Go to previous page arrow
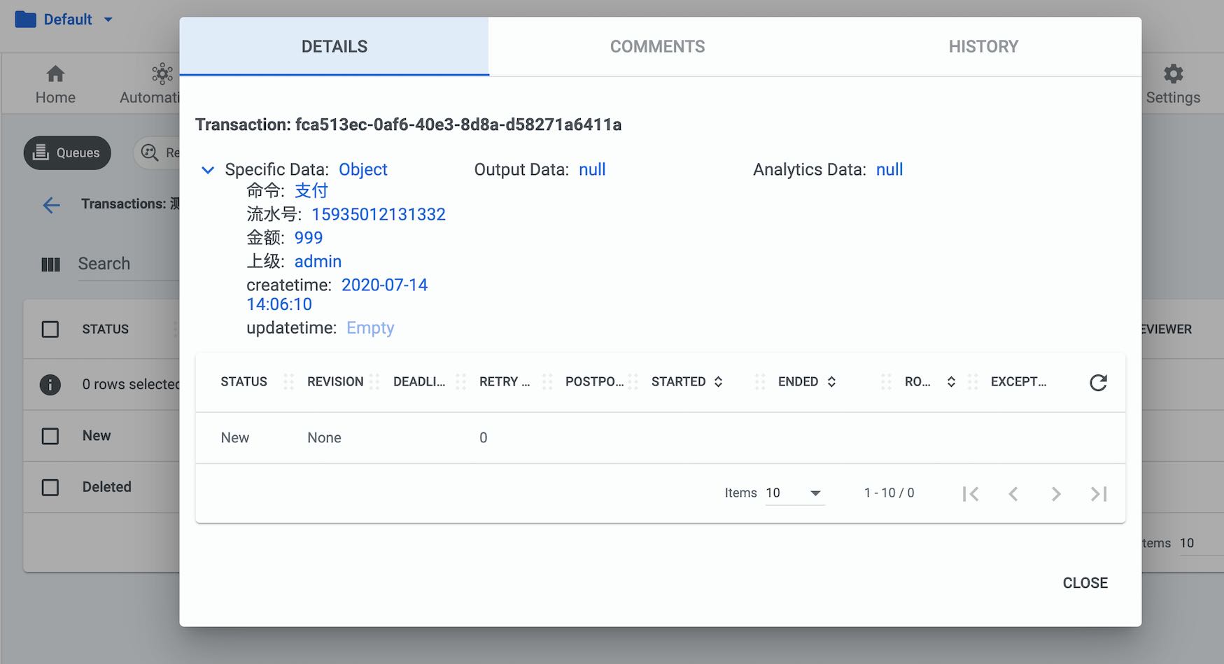This screenshot has width=1224, height=664. click(1013, 494)
